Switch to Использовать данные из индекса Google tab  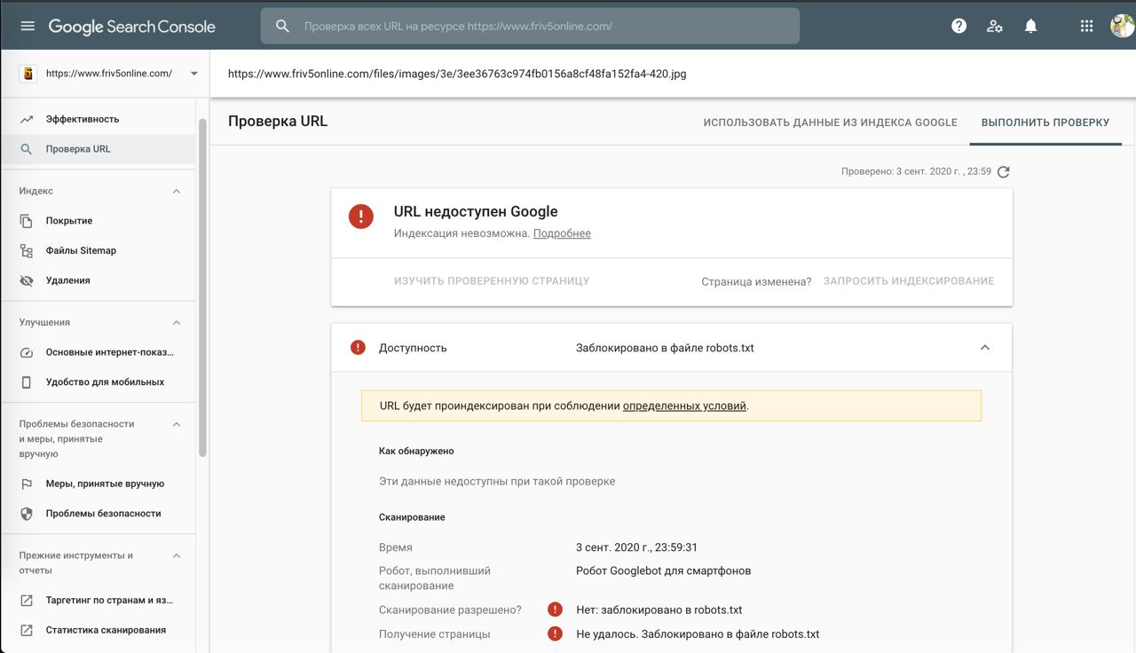coord(830,122)
